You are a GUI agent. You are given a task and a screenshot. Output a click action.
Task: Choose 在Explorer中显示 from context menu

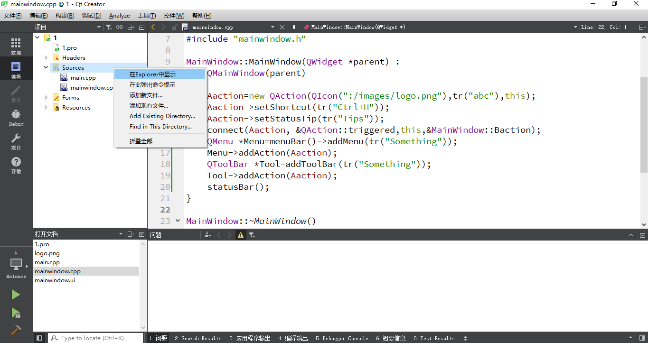160,74
